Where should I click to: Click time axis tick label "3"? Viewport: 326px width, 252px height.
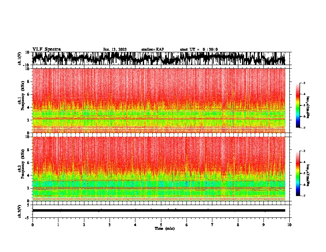click(109, 225)
